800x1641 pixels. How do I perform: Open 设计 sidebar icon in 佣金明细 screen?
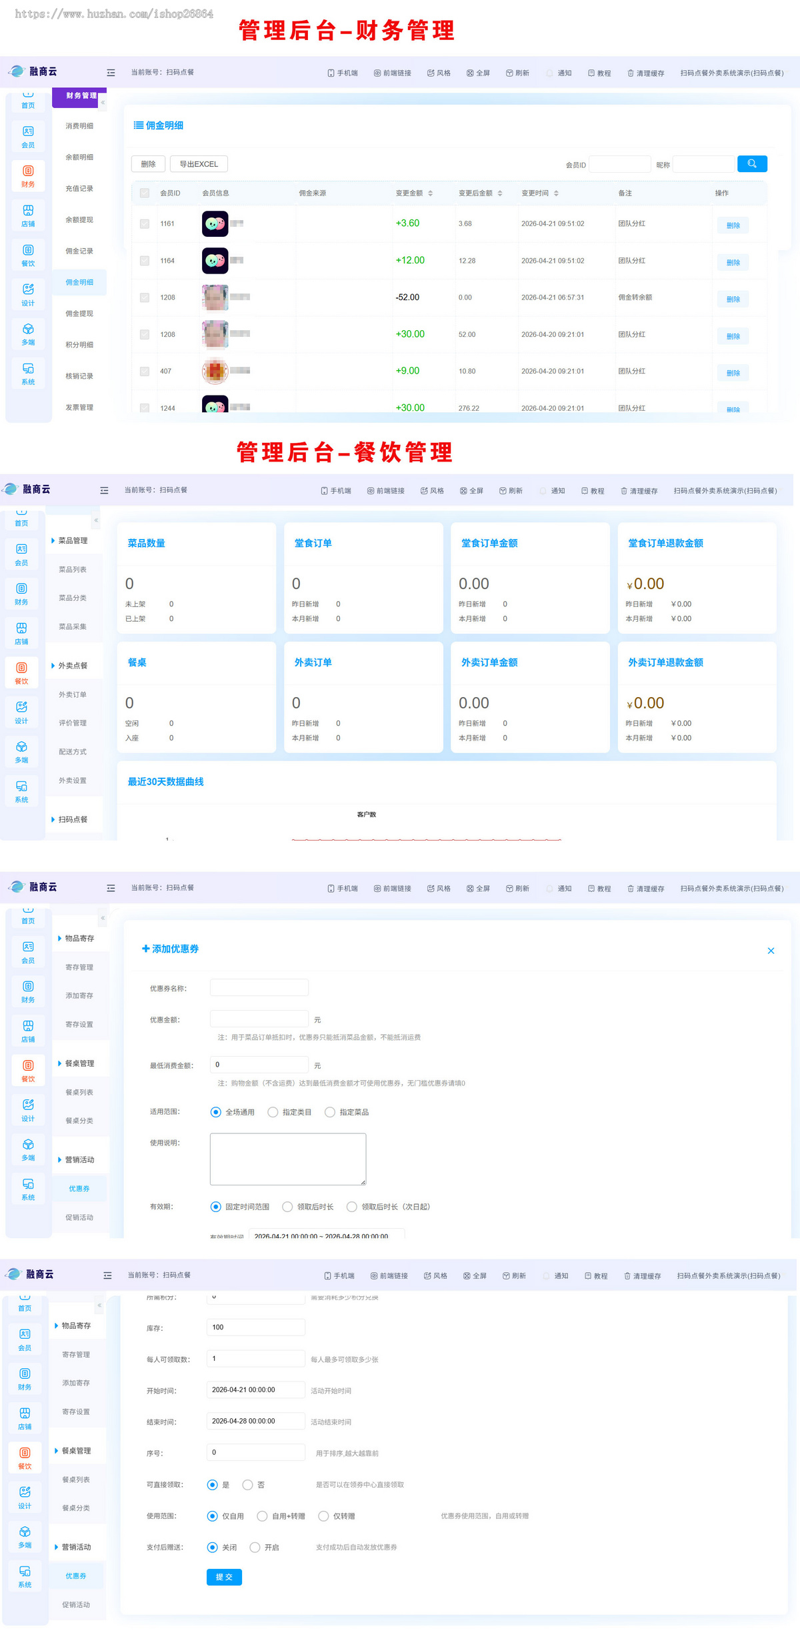click(28, 295)
